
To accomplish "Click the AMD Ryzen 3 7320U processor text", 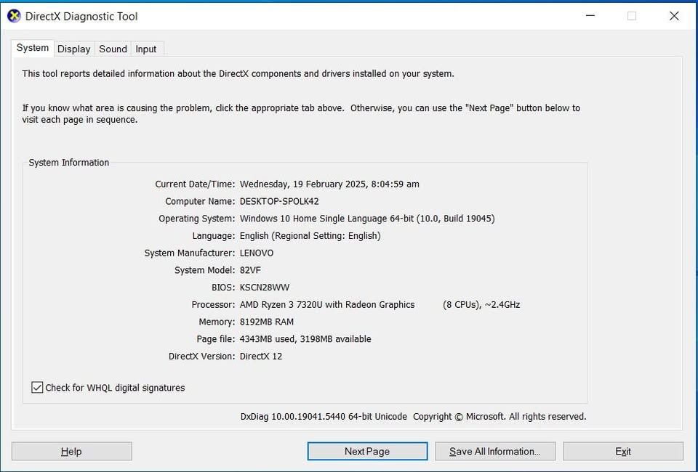I will [327, 305].
